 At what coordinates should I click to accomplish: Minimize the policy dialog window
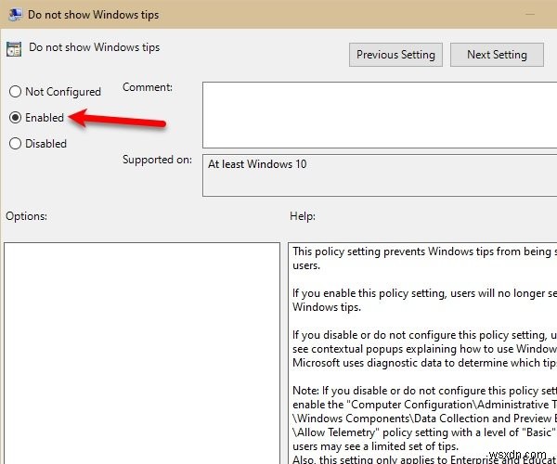pos(530,14)
